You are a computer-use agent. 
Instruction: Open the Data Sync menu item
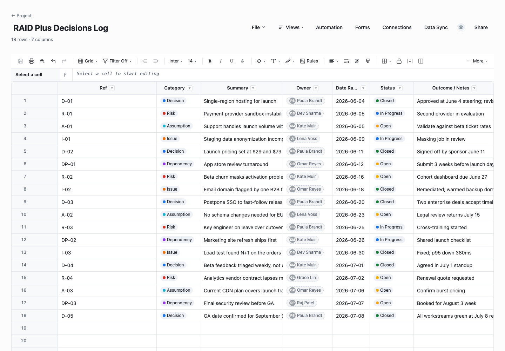click(436, 27)
